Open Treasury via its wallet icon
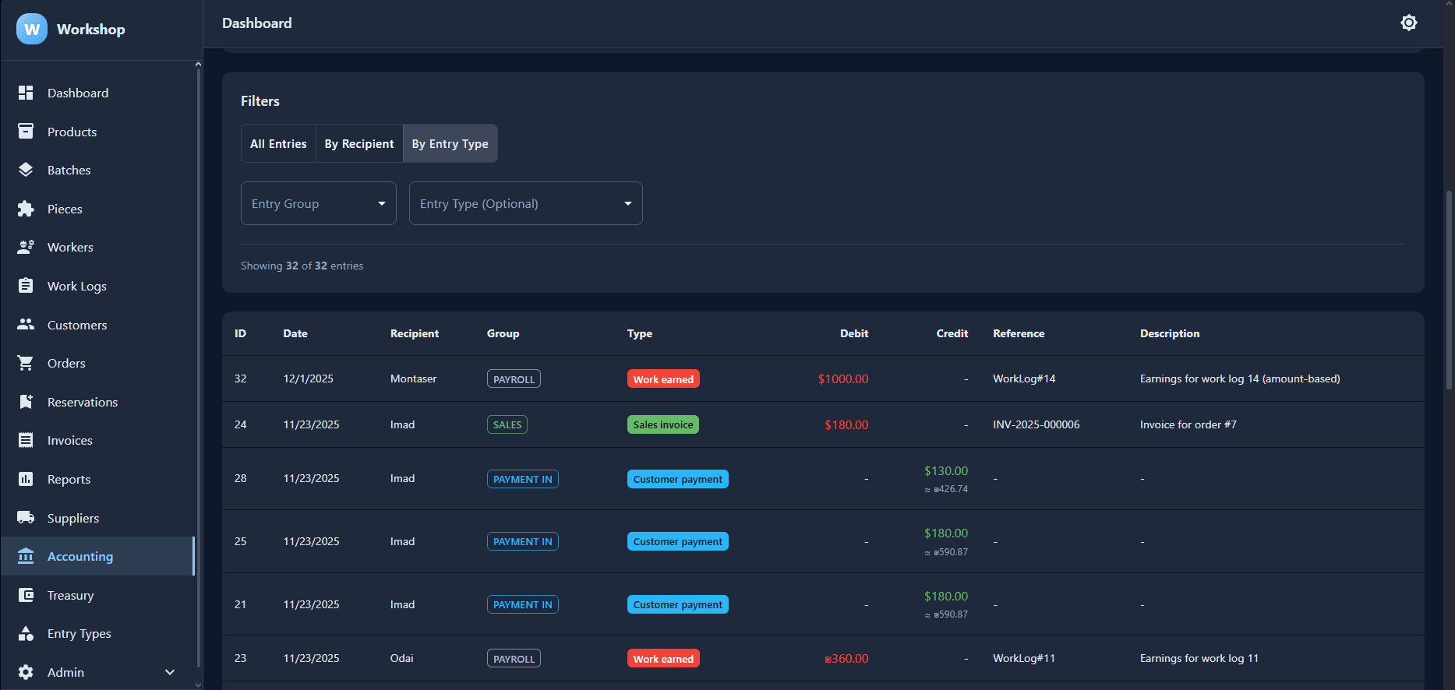The width and height of the screenshot is (1455, 690). [26, 595]
